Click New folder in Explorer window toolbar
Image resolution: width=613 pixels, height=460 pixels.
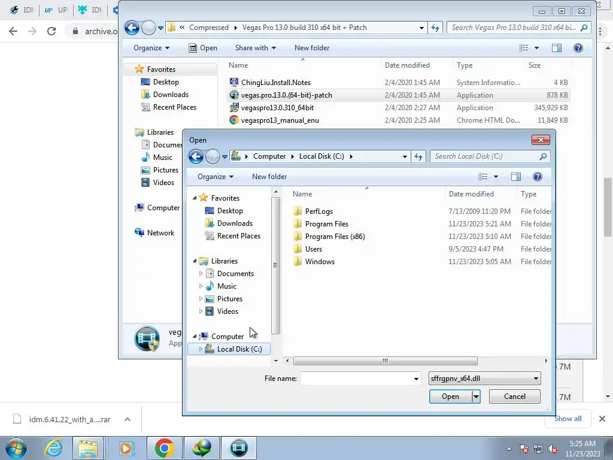(x=311, y=48)
